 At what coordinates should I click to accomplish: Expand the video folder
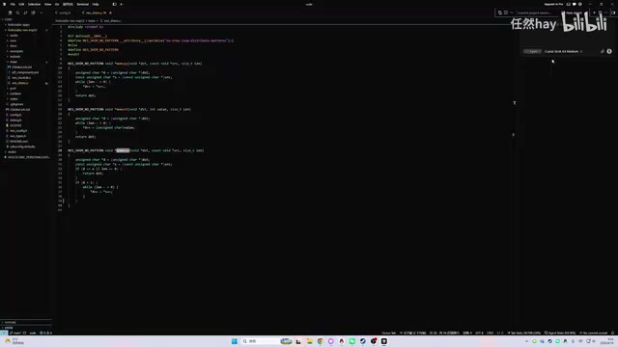coord(14,99)
